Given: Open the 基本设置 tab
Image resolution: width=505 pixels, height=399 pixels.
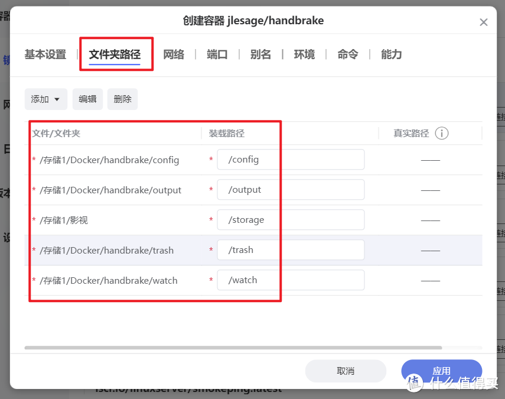Looking at the screenshot, I should [45, 54].
